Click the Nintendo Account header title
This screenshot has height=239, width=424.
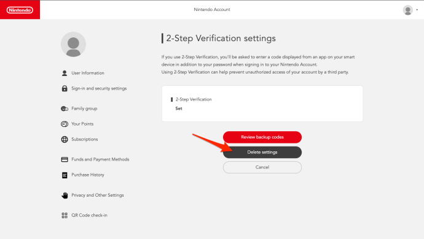pyautogui.click(x=212, y=10)
